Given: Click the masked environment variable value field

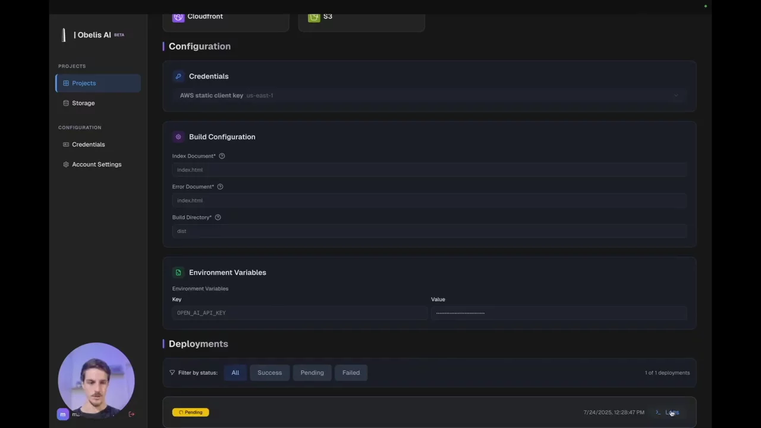Looking at the screenshot, I should [559, 313].
